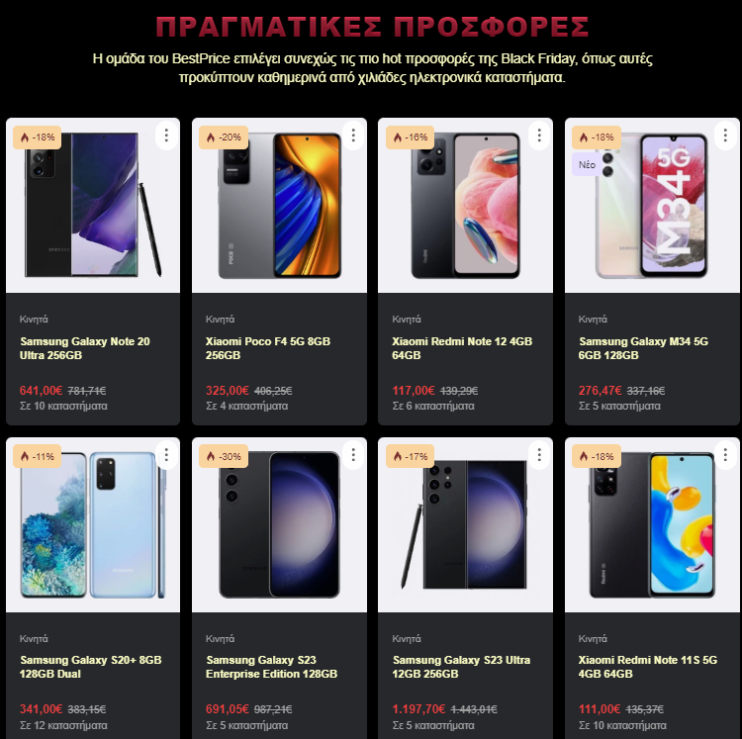Click the 641,00€ price on Note 20 Ultra
The width and height of the screenshot is (742, 739).
(x=41, y=391)
